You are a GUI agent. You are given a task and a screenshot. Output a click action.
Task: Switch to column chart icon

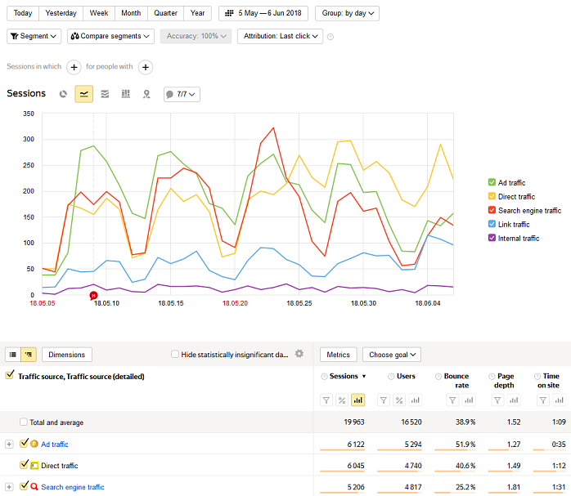(x=126, y=94)
